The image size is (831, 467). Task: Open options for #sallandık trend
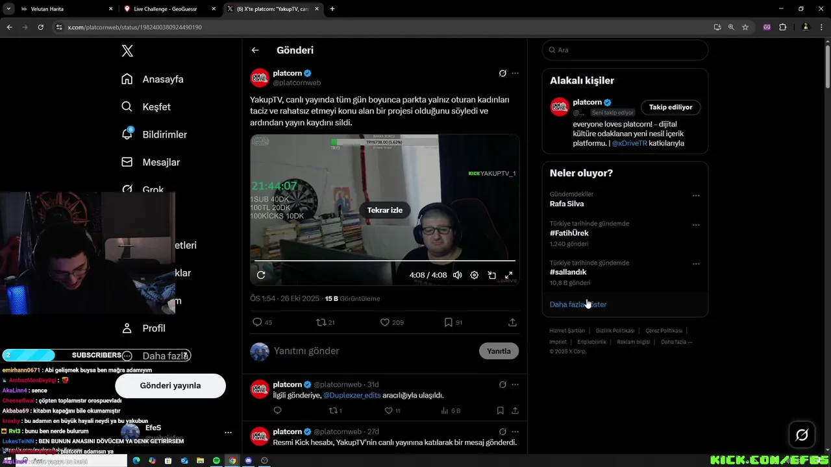tap(696, 264)
